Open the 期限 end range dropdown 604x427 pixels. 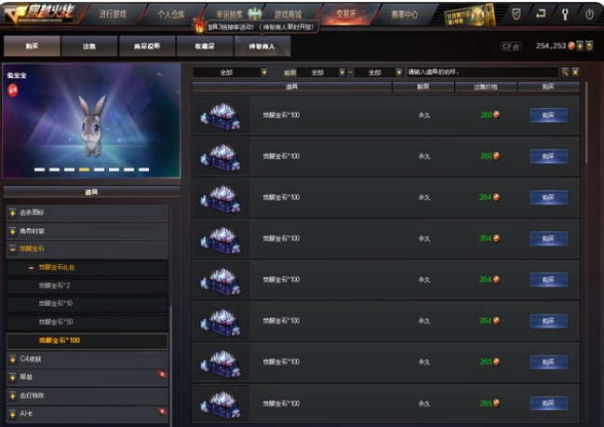click(378, 72)
